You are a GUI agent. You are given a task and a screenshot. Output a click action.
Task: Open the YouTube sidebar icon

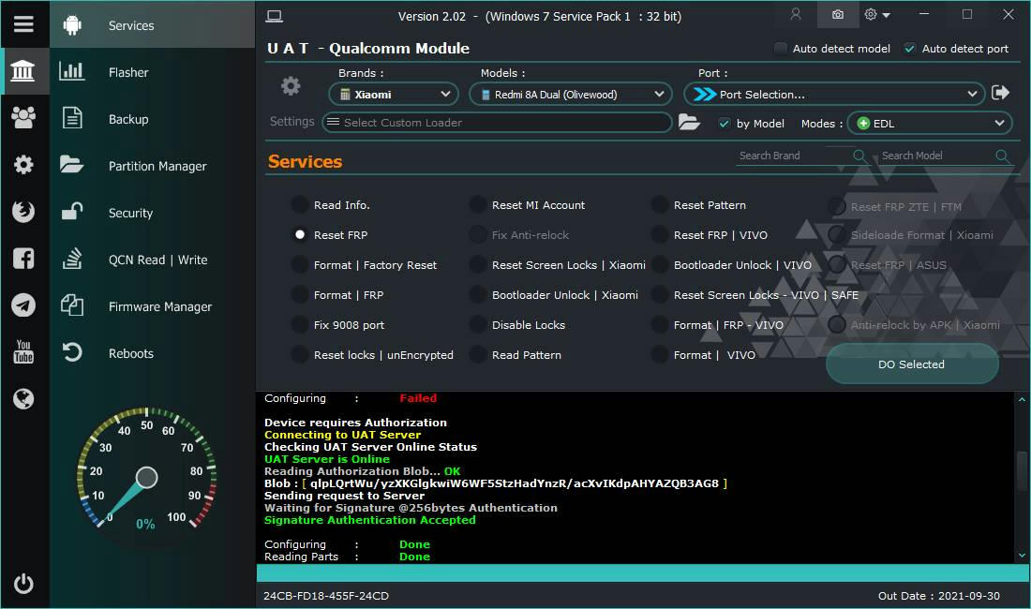coord(23,351)
